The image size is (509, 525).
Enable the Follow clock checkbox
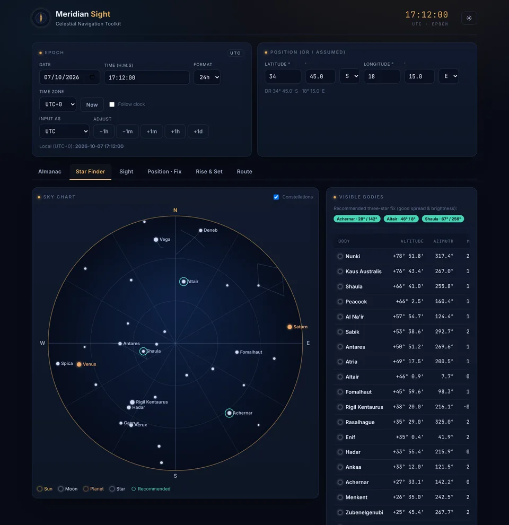point(112,104)
